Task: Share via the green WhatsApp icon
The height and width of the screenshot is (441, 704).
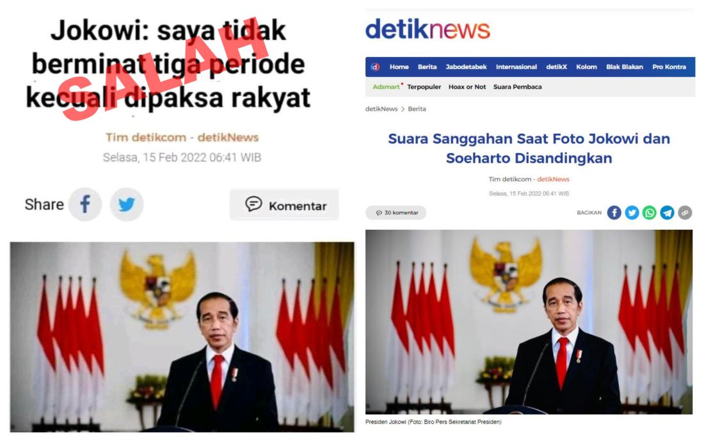Action: pos(649,212)
